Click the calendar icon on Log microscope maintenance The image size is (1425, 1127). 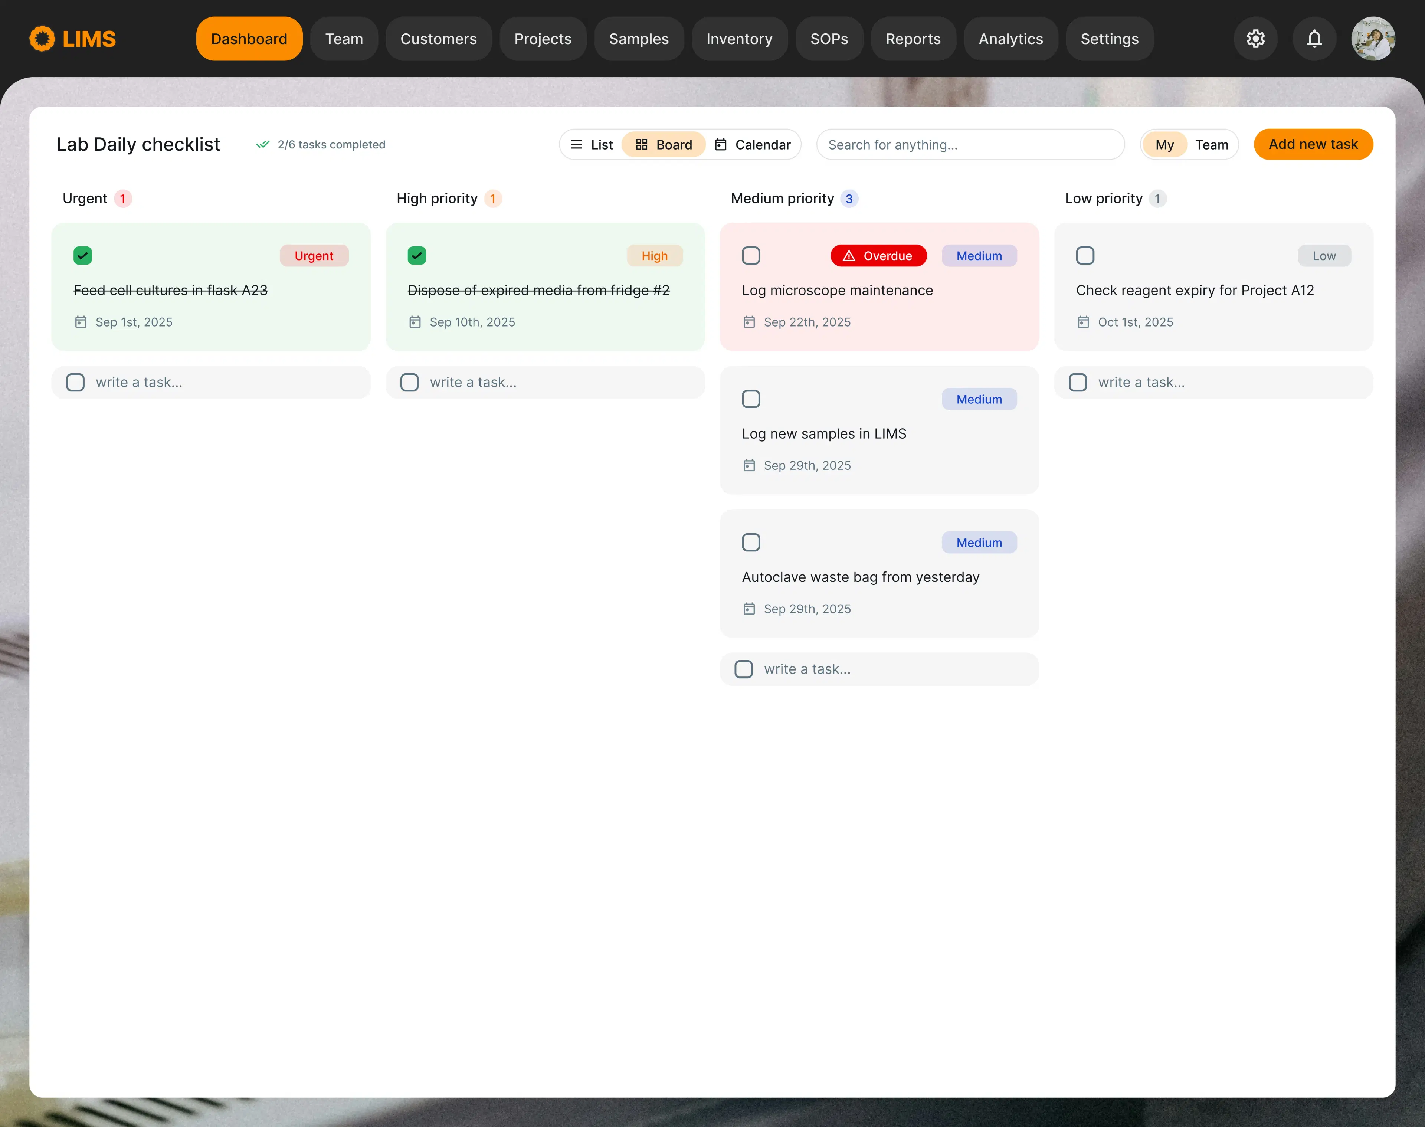coord(750,322)
